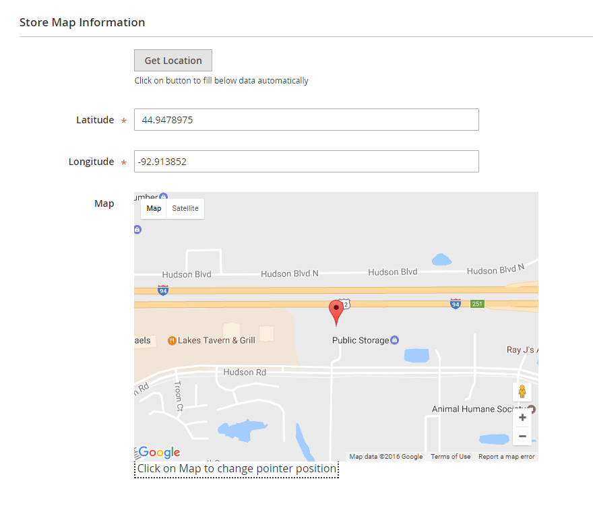This screenshot has width=593, height=510.
Task: Zoom out the map with minus button
Action: pos(522,436)
